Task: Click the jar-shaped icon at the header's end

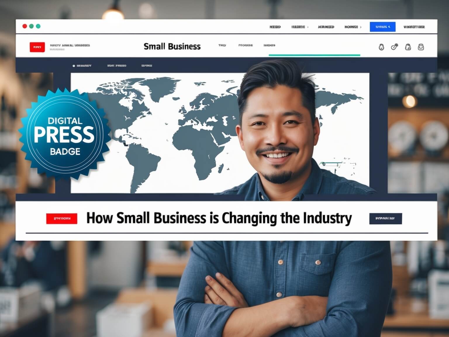Action: tap(421, 47)
